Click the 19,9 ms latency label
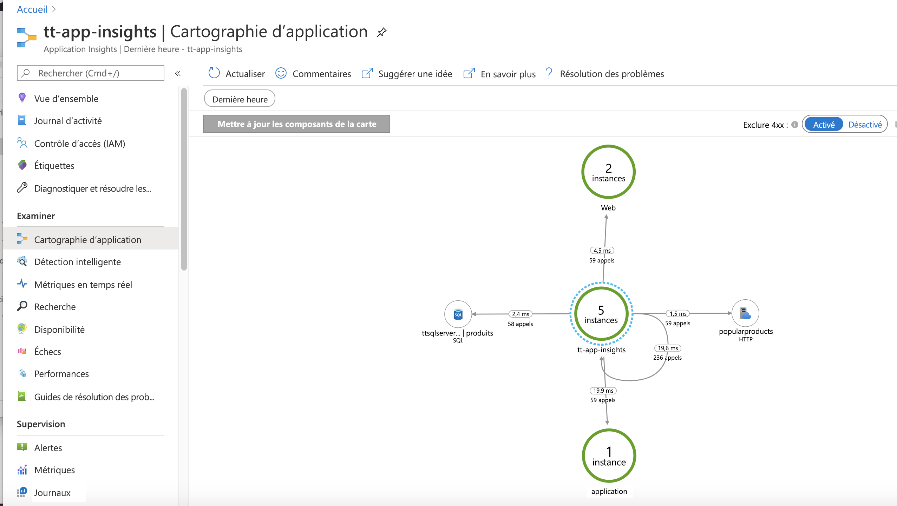Image resolution: width=897 pixels, height=506 pixels. tap(603, 391)
